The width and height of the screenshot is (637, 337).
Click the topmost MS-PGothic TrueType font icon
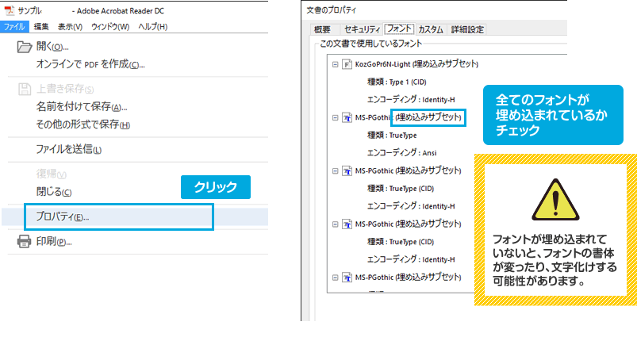(x=347, y=117)
